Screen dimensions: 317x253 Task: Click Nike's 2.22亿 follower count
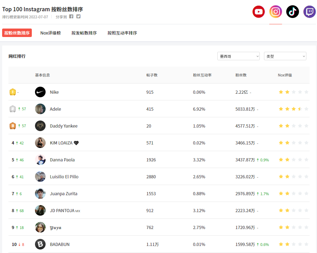point(242,92)
